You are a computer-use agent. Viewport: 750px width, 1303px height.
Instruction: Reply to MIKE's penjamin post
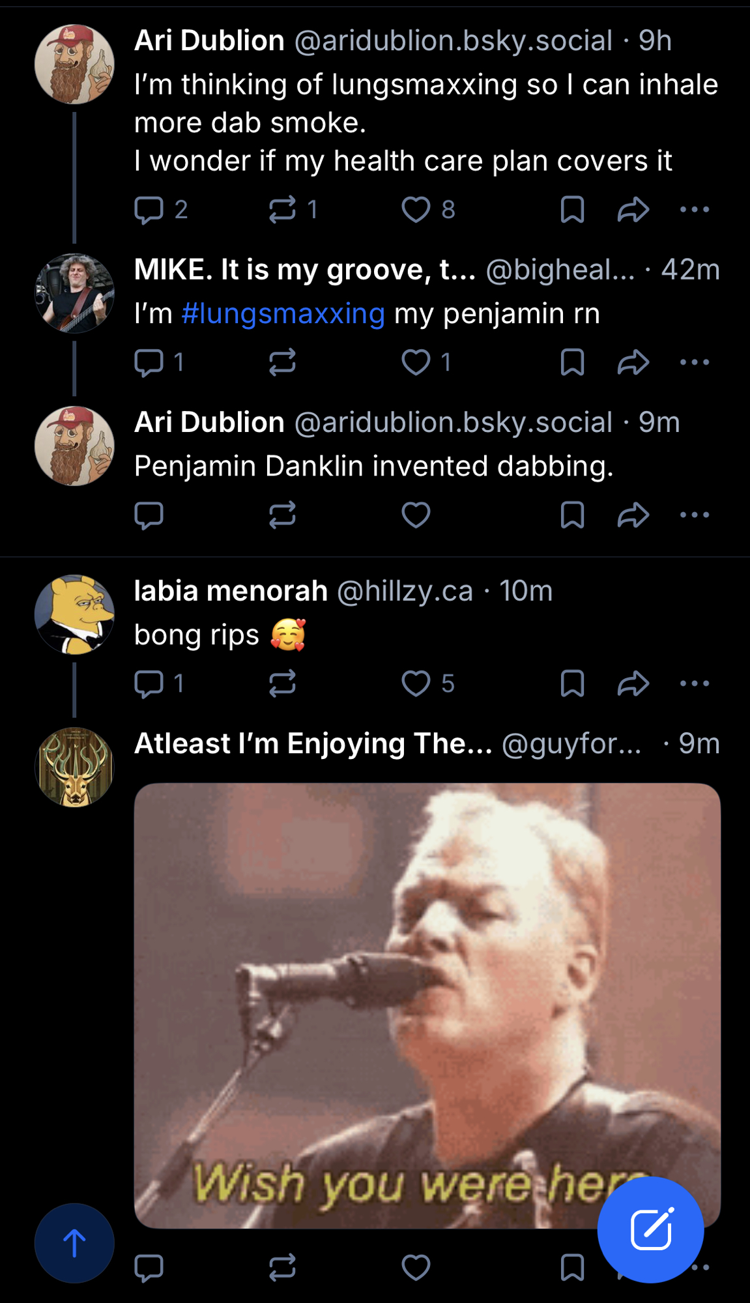(149, 362)
